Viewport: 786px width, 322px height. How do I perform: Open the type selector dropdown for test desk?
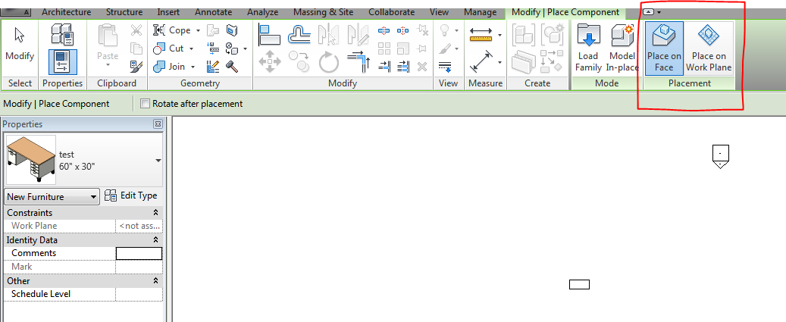(x=158, y=161)
